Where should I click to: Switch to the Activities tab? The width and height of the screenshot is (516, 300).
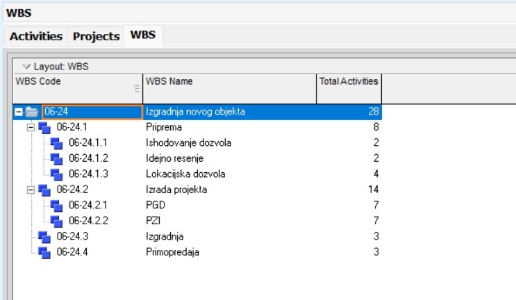pos(35,36)
